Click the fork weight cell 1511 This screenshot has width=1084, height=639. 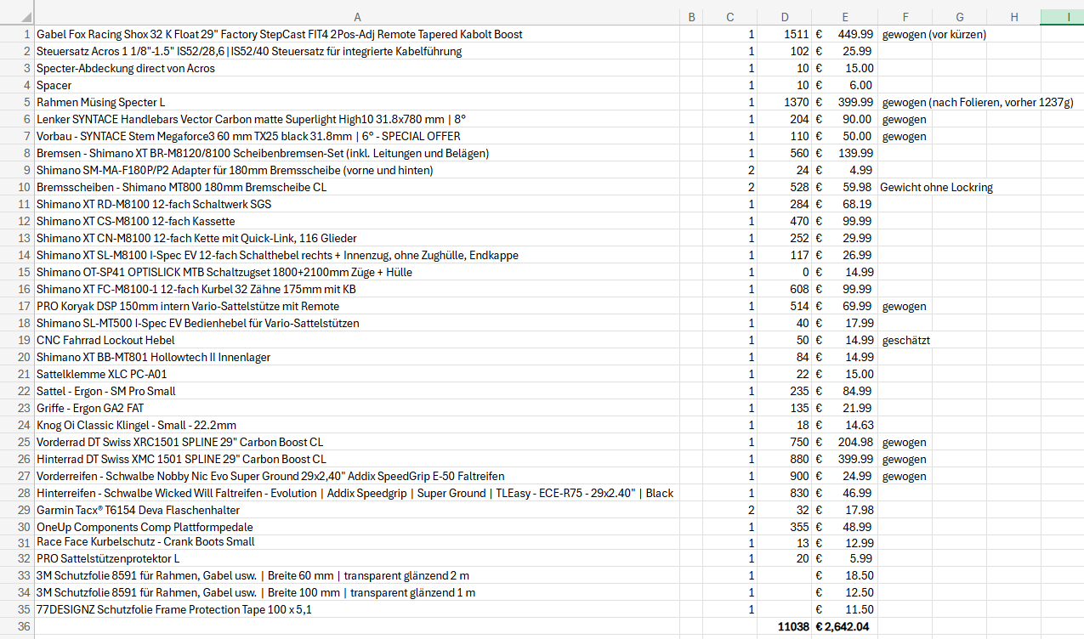[x=784, y=34]
